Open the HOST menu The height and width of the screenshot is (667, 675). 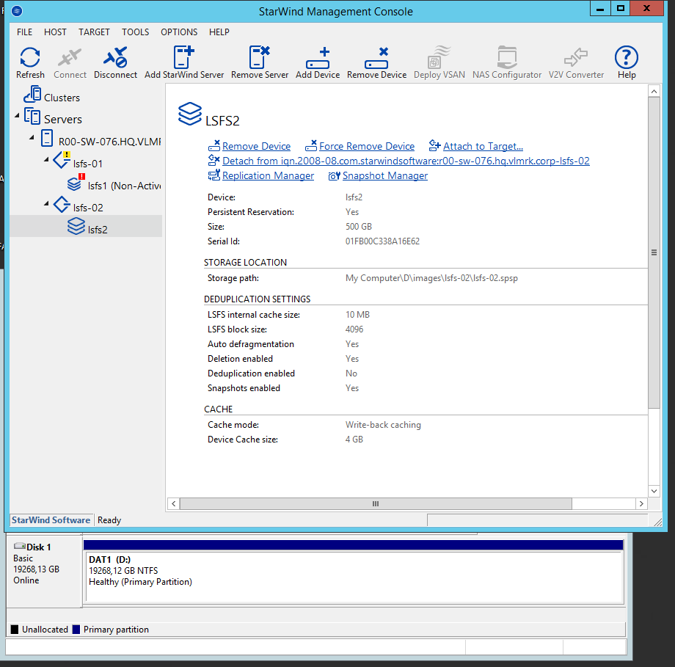click(55, 32)
